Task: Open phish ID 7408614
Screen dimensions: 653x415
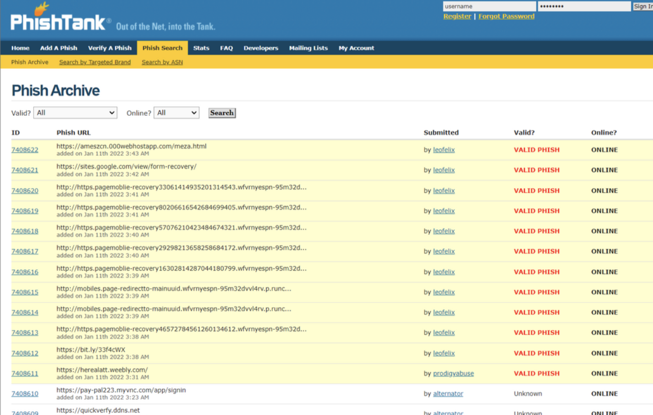Action: (25, 312)
